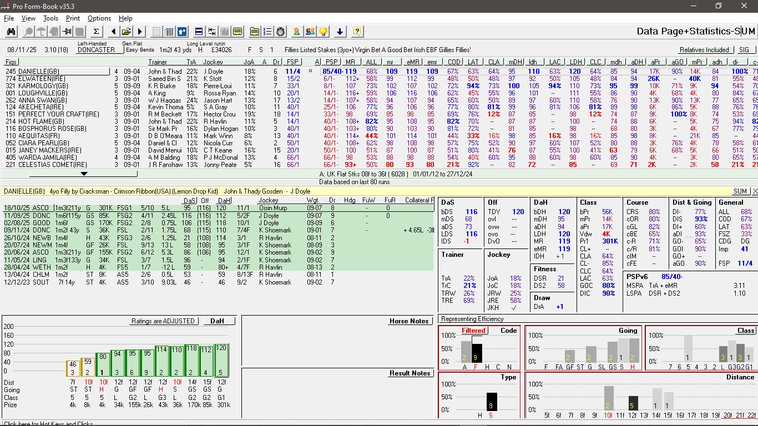Image resolution: width=758 pixels, height=426 pixels.
Task: Click the binoculars search icon
Action: tap(11, 32)
